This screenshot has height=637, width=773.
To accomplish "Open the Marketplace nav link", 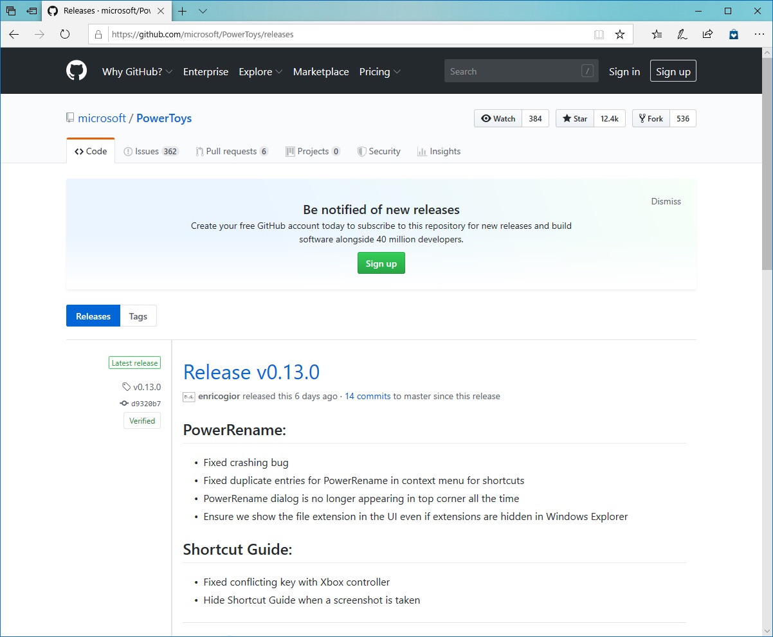I will tap(321, 71).
